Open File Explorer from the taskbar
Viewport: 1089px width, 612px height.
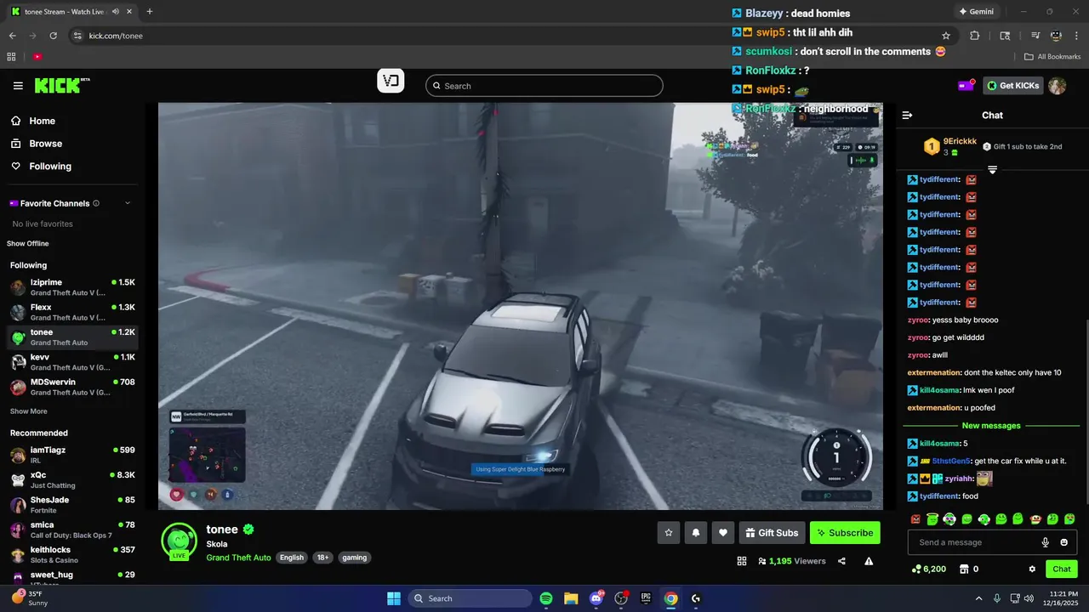tap(571, 598)
